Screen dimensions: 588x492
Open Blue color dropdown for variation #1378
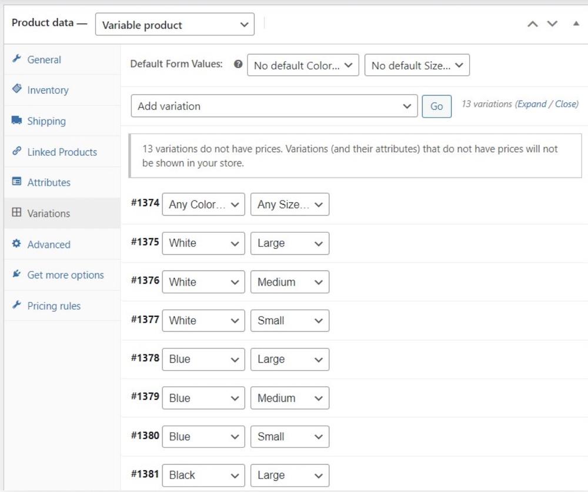click(x=203, y=359)
